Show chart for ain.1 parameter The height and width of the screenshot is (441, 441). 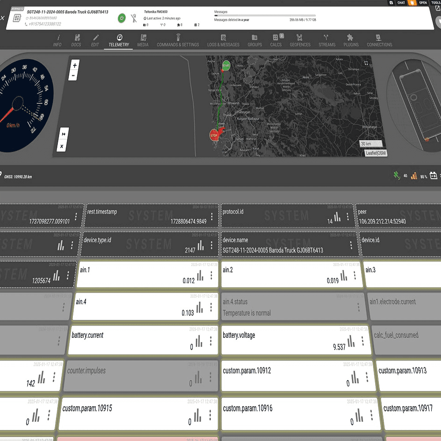coord(200,275)
